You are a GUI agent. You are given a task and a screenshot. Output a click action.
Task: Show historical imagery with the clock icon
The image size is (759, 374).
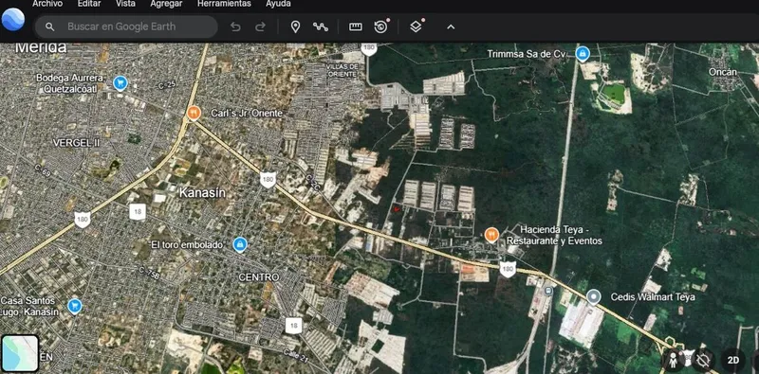point(381,27)
